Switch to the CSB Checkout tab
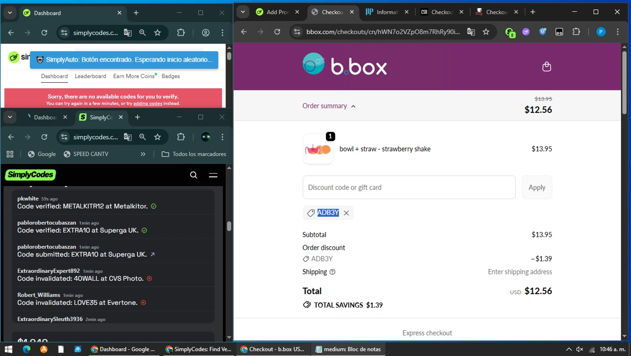631x356 pixels. (442, 12)
